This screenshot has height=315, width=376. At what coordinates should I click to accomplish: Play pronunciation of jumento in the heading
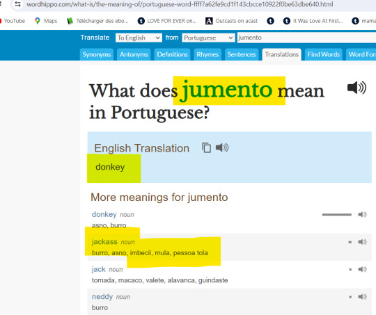[357, 88]
